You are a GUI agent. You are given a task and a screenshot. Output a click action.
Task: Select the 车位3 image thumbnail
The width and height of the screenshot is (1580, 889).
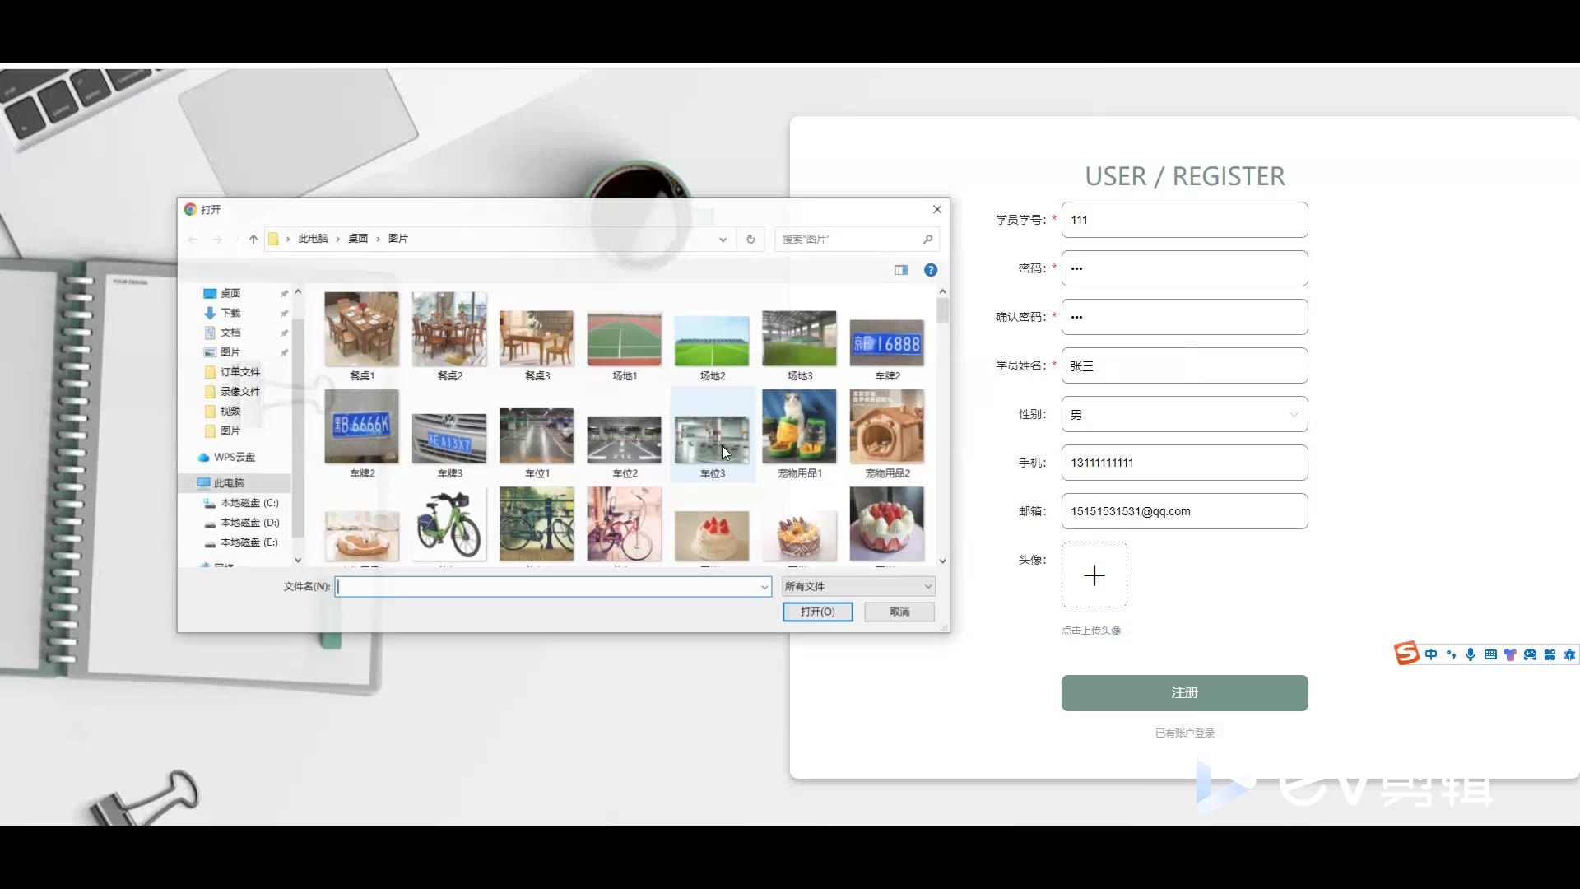[x=712, y=440]
